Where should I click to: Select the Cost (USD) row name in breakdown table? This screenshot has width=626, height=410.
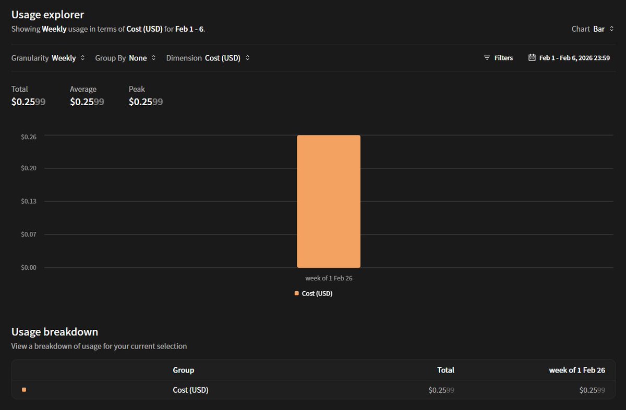(190, 390)
